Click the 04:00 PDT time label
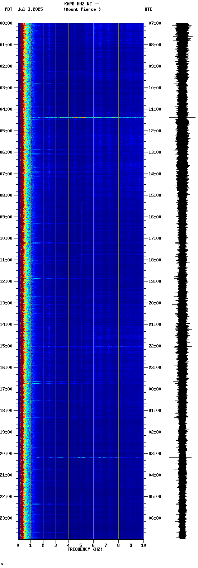 click(x=6, y=109)
